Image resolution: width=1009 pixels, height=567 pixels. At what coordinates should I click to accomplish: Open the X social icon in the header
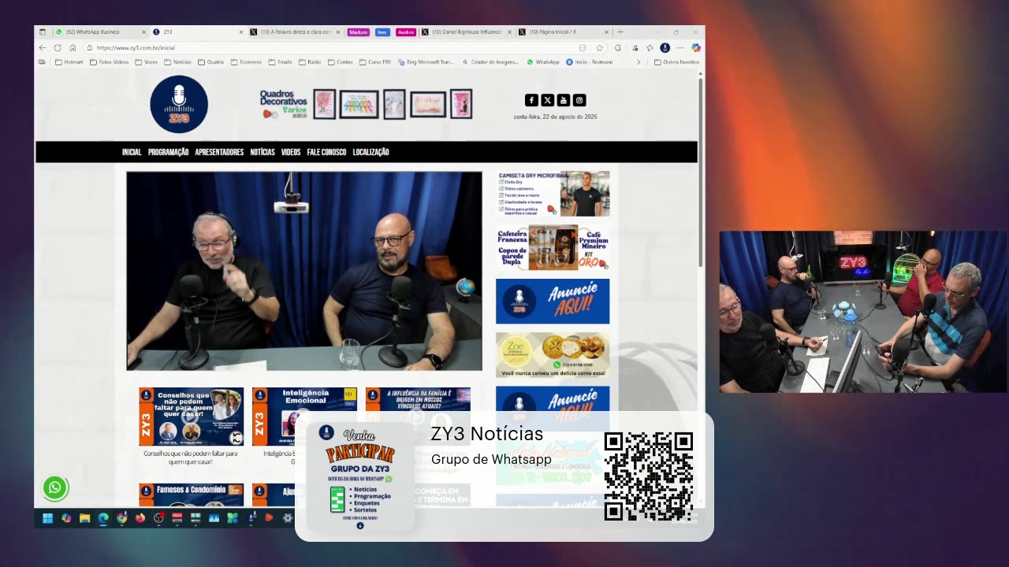click(547, 100)
